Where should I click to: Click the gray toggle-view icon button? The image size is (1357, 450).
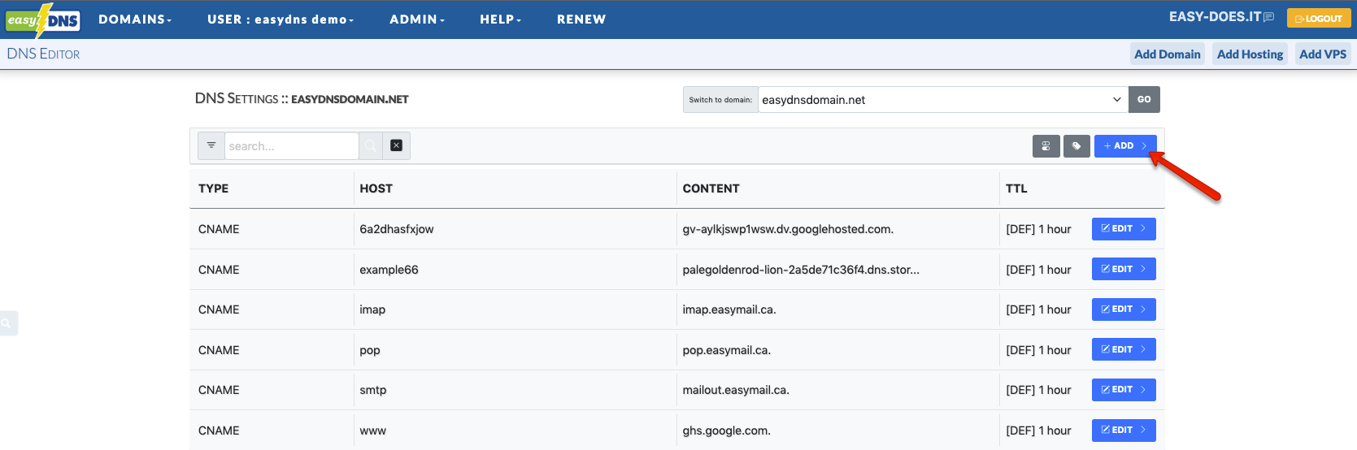point(1046,146)
